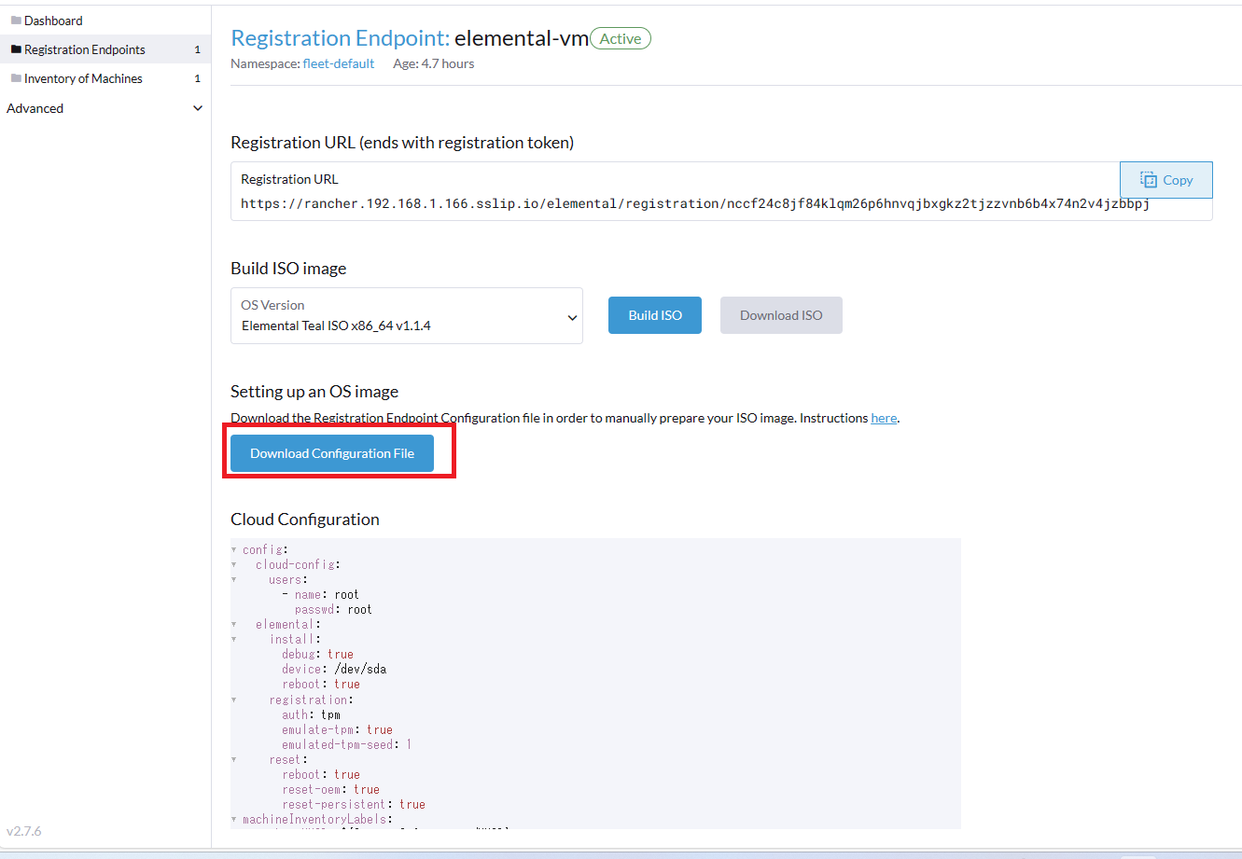This screenshot has height=859, width=1242.
Task: Click the 'device: /dev/sda' line
Action: 334,669
